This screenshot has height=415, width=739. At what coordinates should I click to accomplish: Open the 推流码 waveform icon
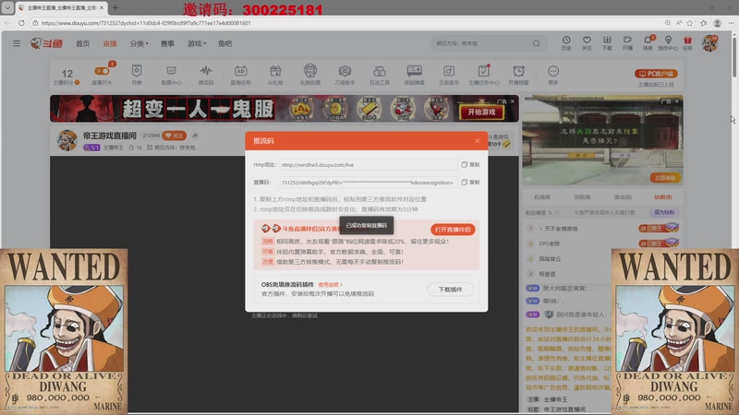click(206, 75)
